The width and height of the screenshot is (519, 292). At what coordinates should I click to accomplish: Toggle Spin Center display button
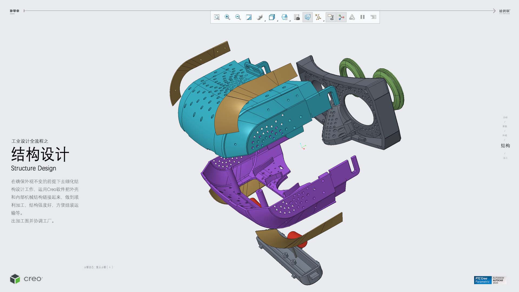(341, 17)
